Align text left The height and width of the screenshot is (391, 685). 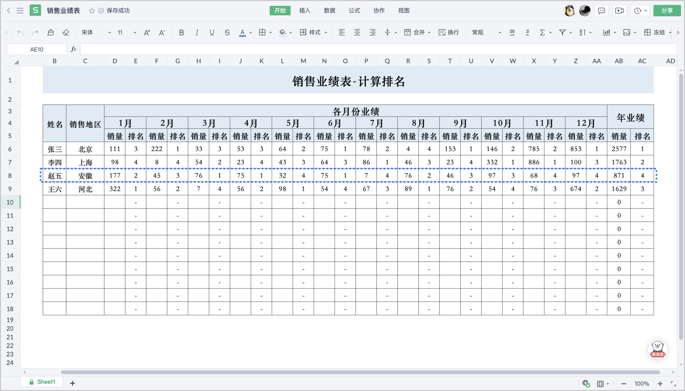[x=342, y=32]
